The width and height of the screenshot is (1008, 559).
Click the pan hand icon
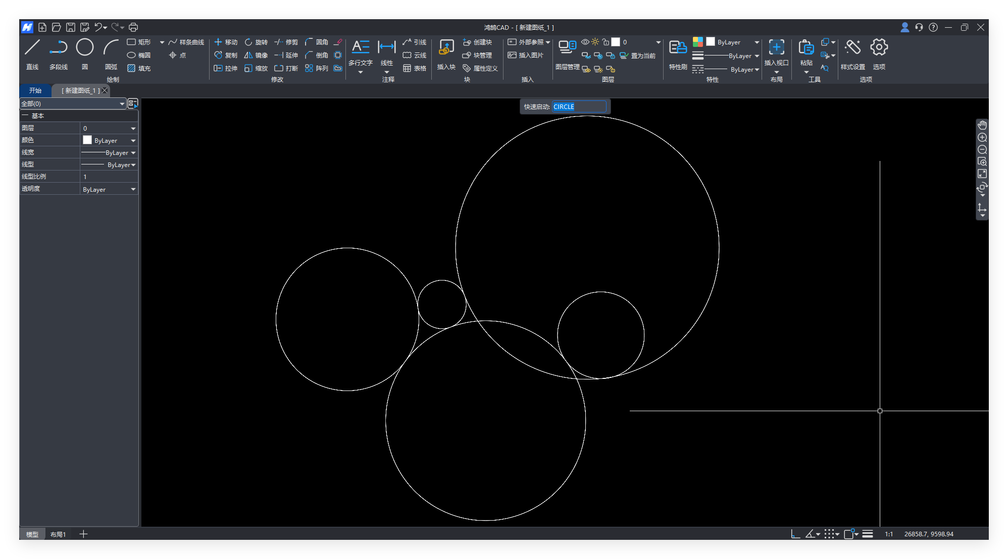[x=982, y=125]
